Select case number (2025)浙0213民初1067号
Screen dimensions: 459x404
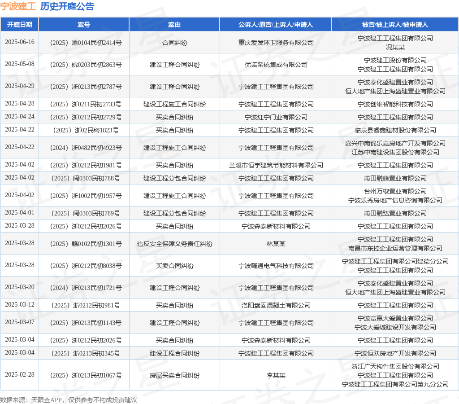coord(86,376)
